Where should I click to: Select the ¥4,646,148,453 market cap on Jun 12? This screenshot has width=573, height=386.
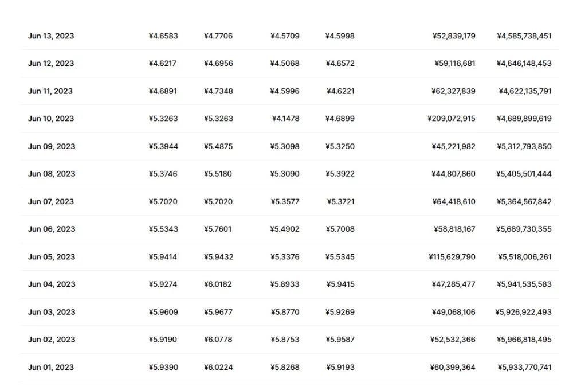524,64
